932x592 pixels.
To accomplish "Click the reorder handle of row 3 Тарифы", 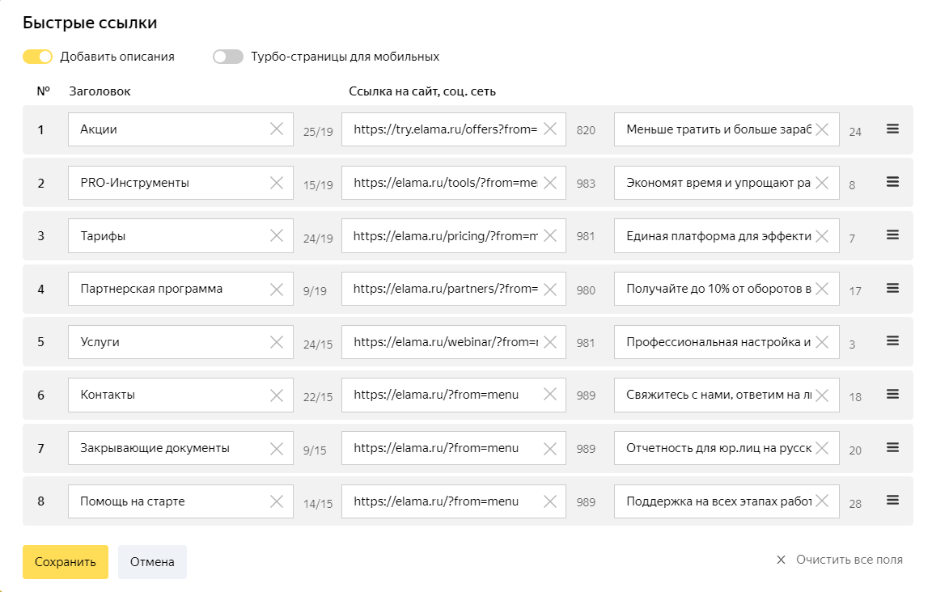I will point(892,235).
